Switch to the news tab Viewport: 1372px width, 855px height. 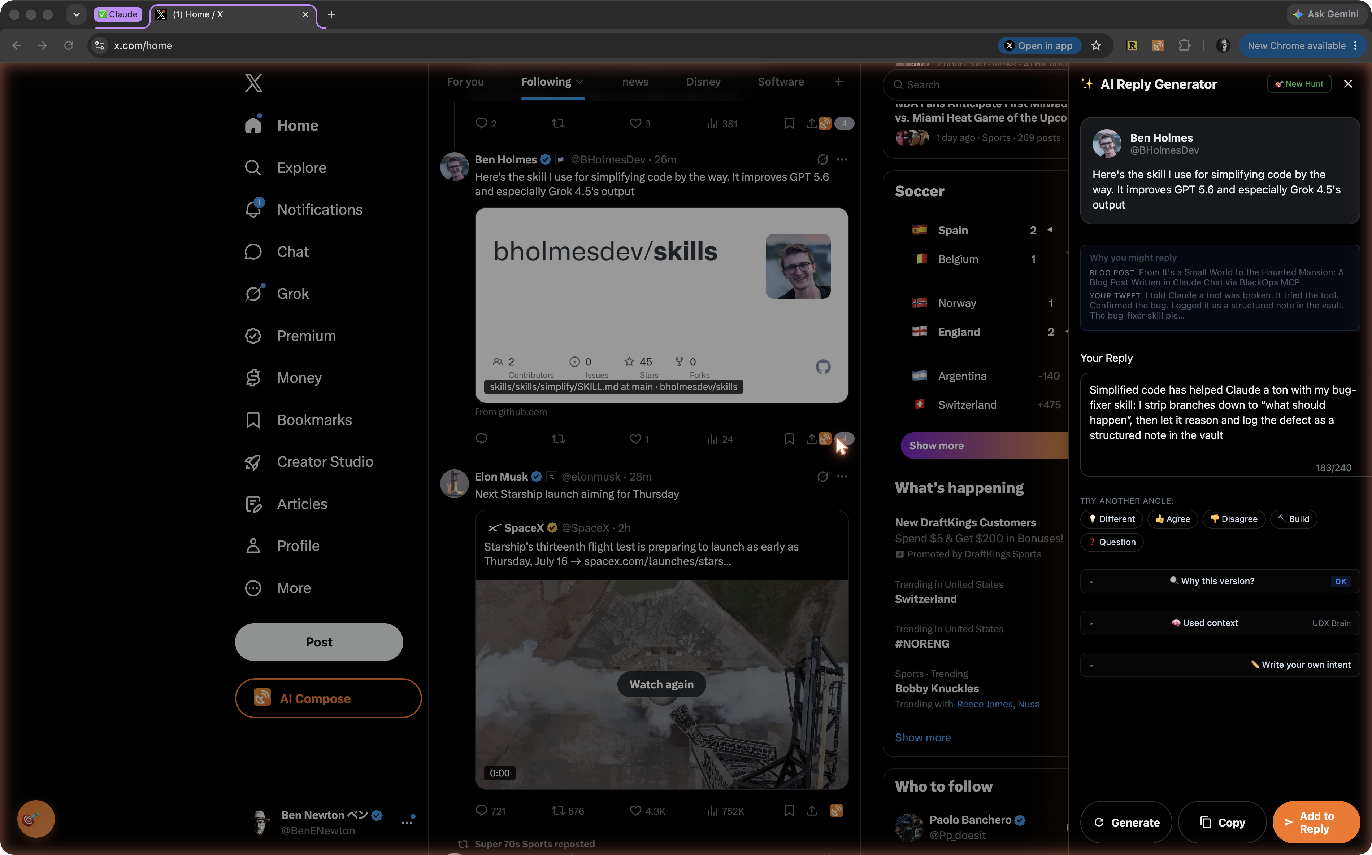[x=635, y=82]
